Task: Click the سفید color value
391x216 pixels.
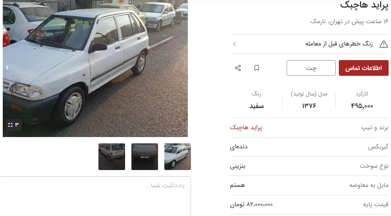Action: pyautogui.click(x=256, y=106)
